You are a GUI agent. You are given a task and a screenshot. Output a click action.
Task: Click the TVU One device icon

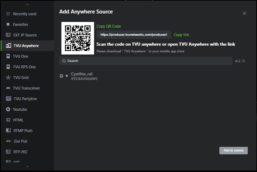(x=8, y=56)
